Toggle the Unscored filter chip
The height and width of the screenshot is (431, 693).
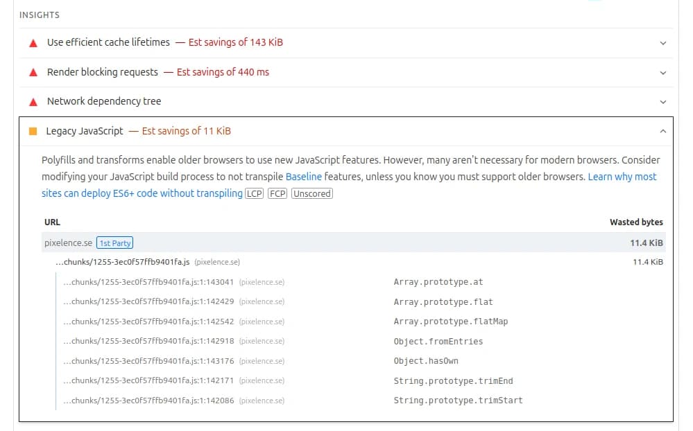pos(311,193)
